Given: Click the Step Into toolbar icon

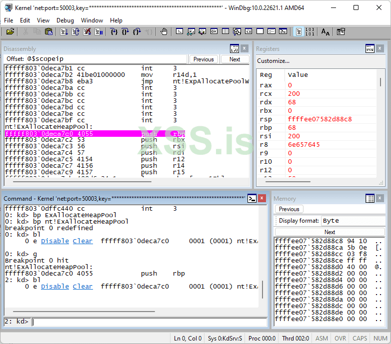Looking at the screenshot, I should tap(113, 31).
